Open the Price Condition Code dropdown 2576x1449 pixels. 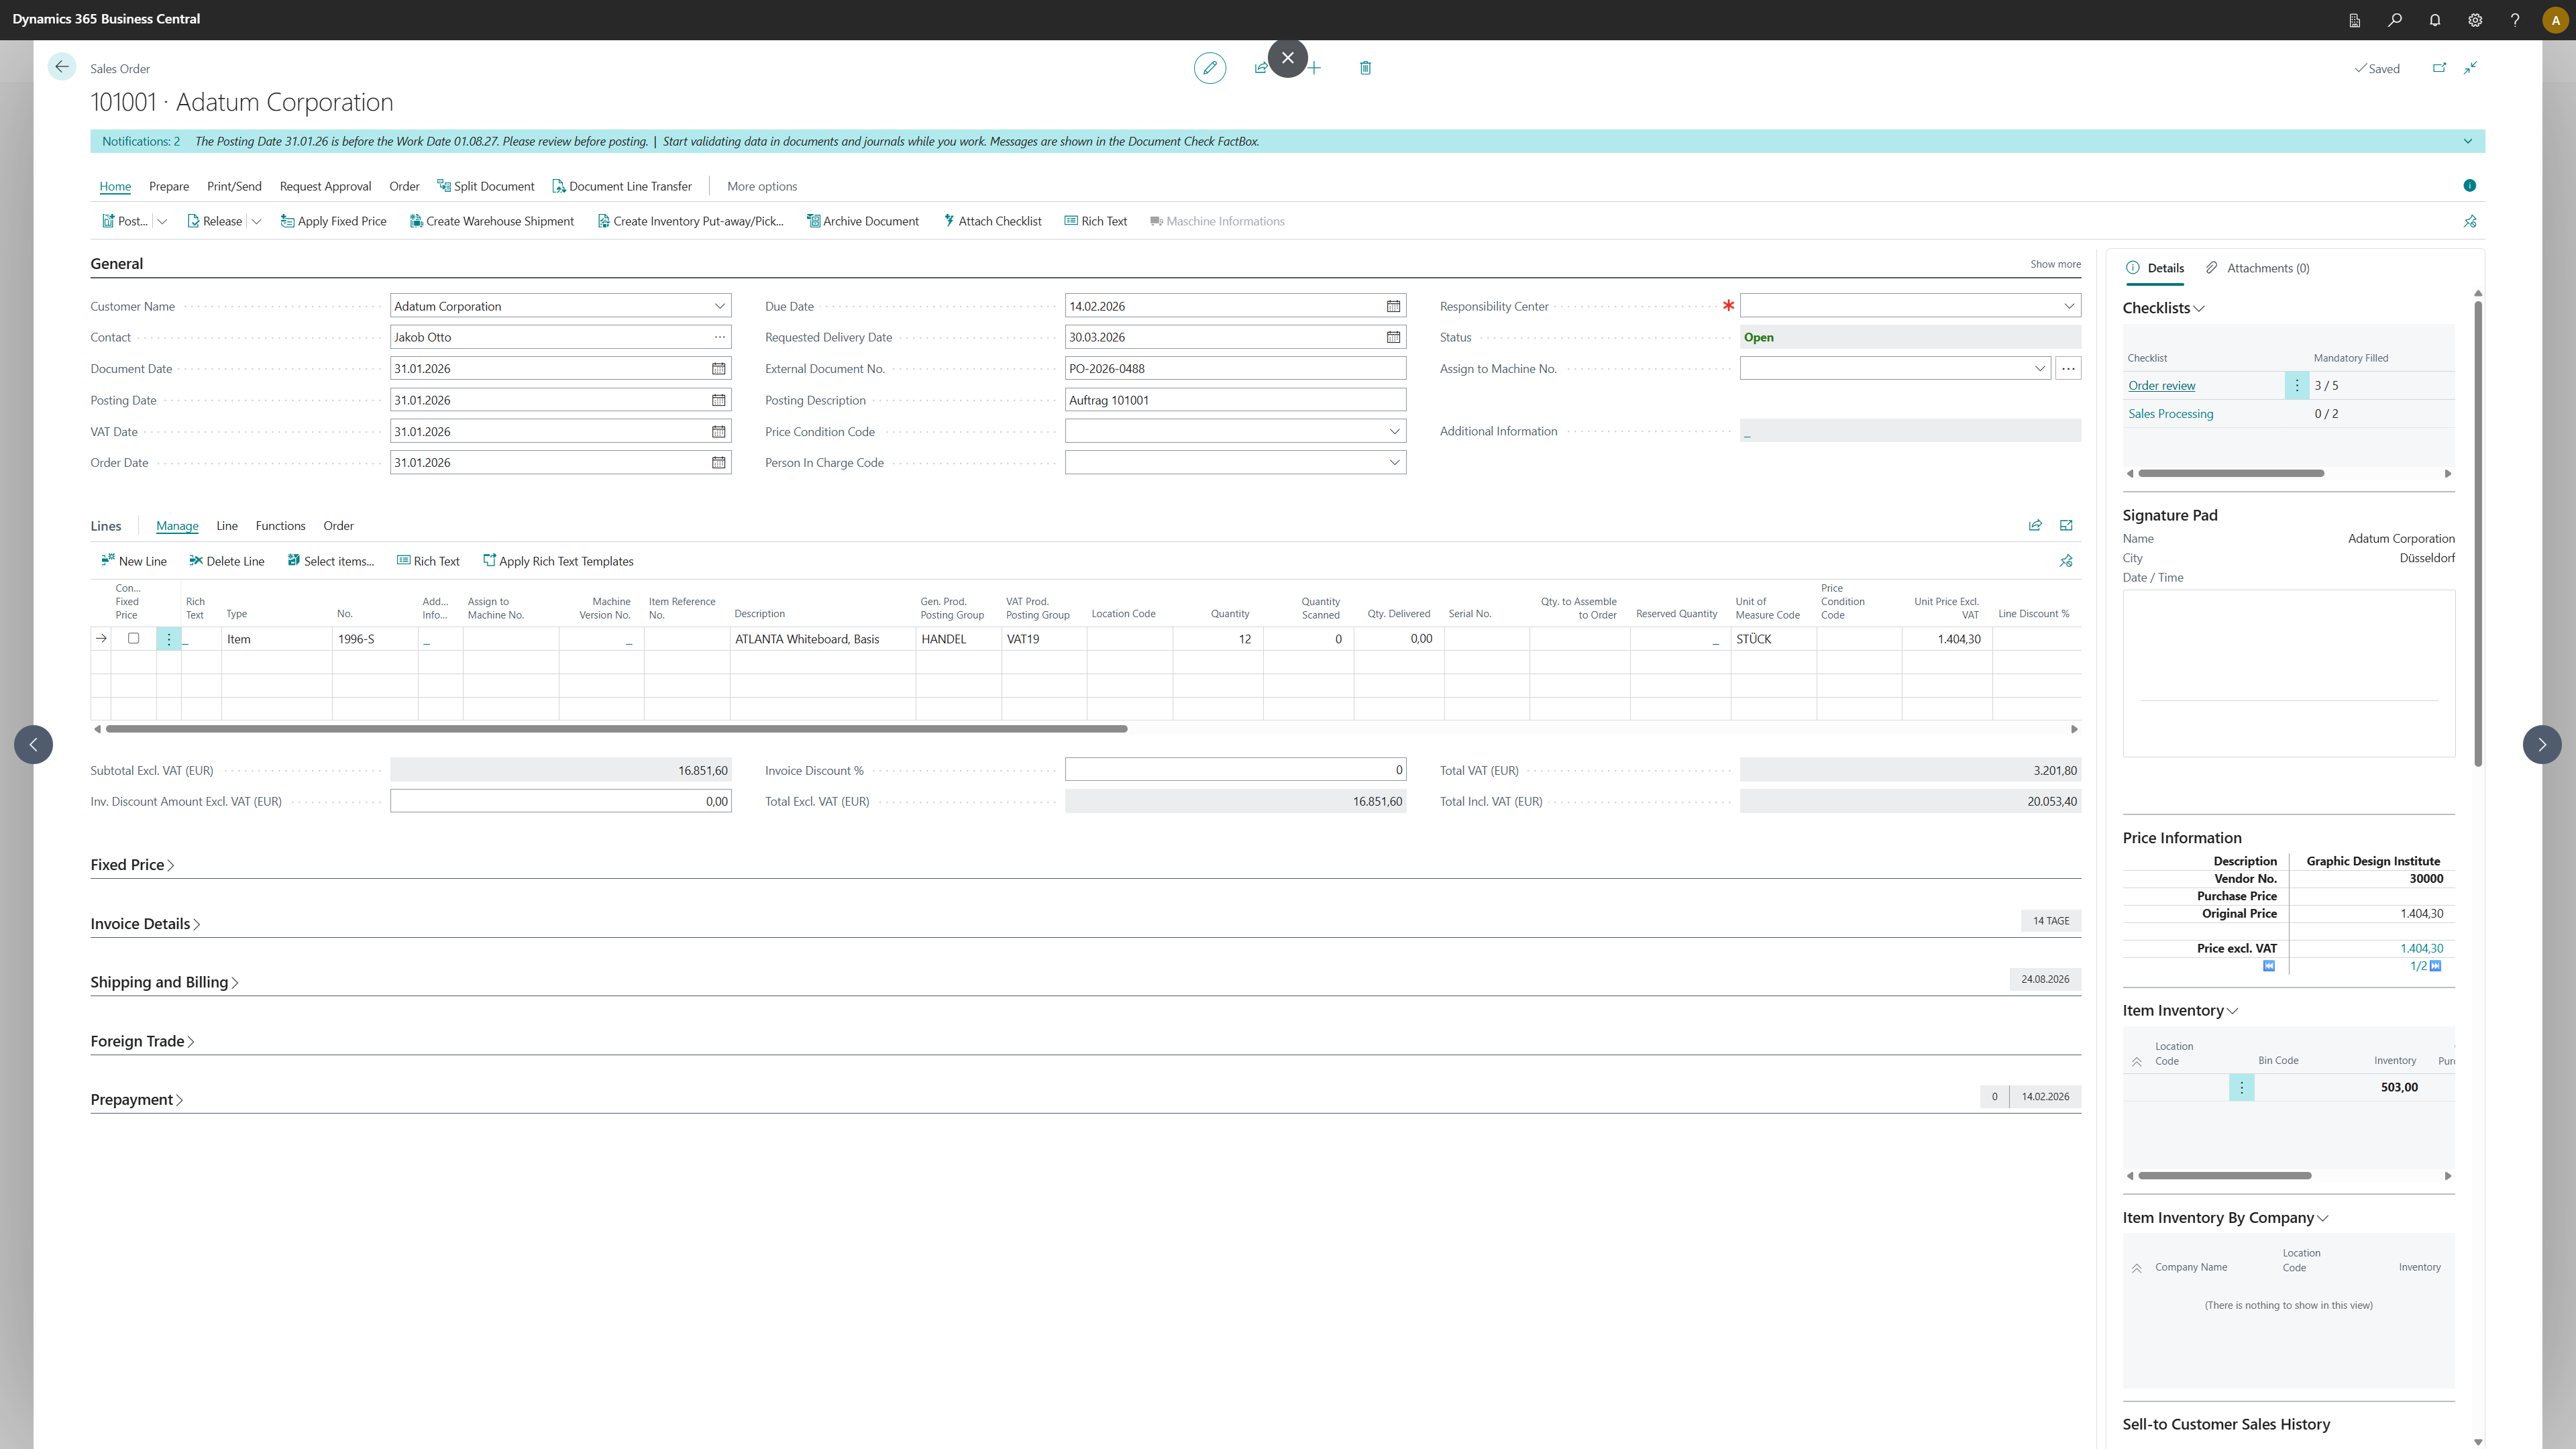tap(1394, 432)
